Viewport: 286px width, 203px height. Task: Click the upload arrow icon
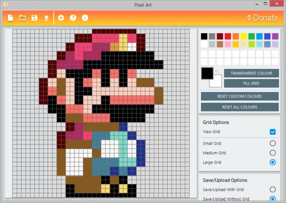pyautogui.click(x=47, y=18)
